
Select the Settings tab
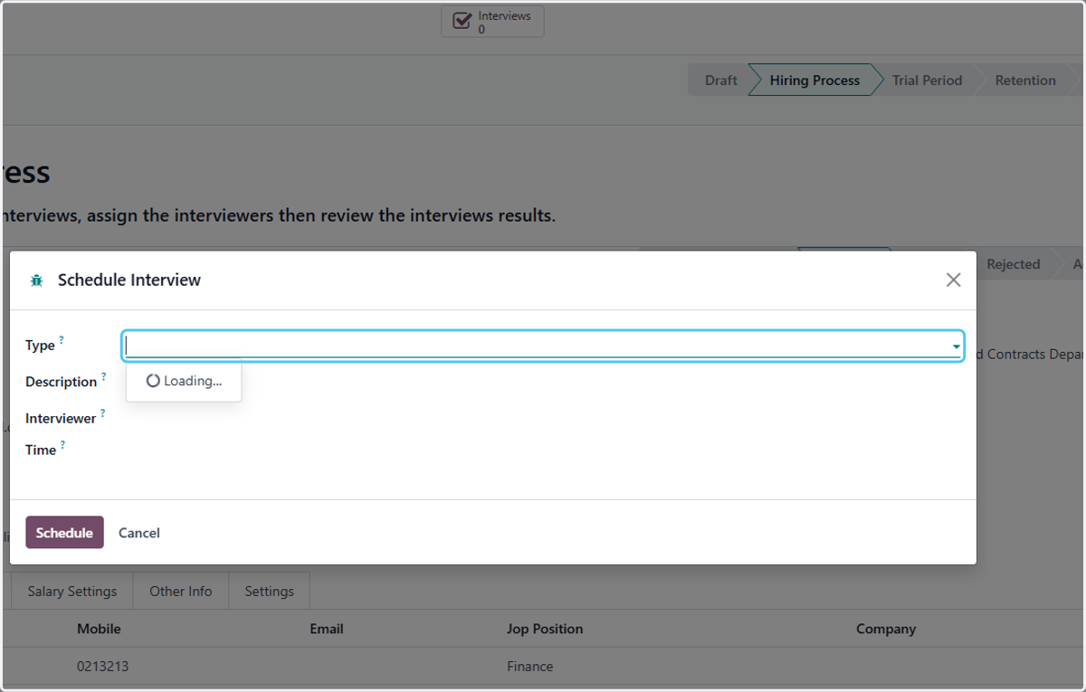click(x=270, y=591)
